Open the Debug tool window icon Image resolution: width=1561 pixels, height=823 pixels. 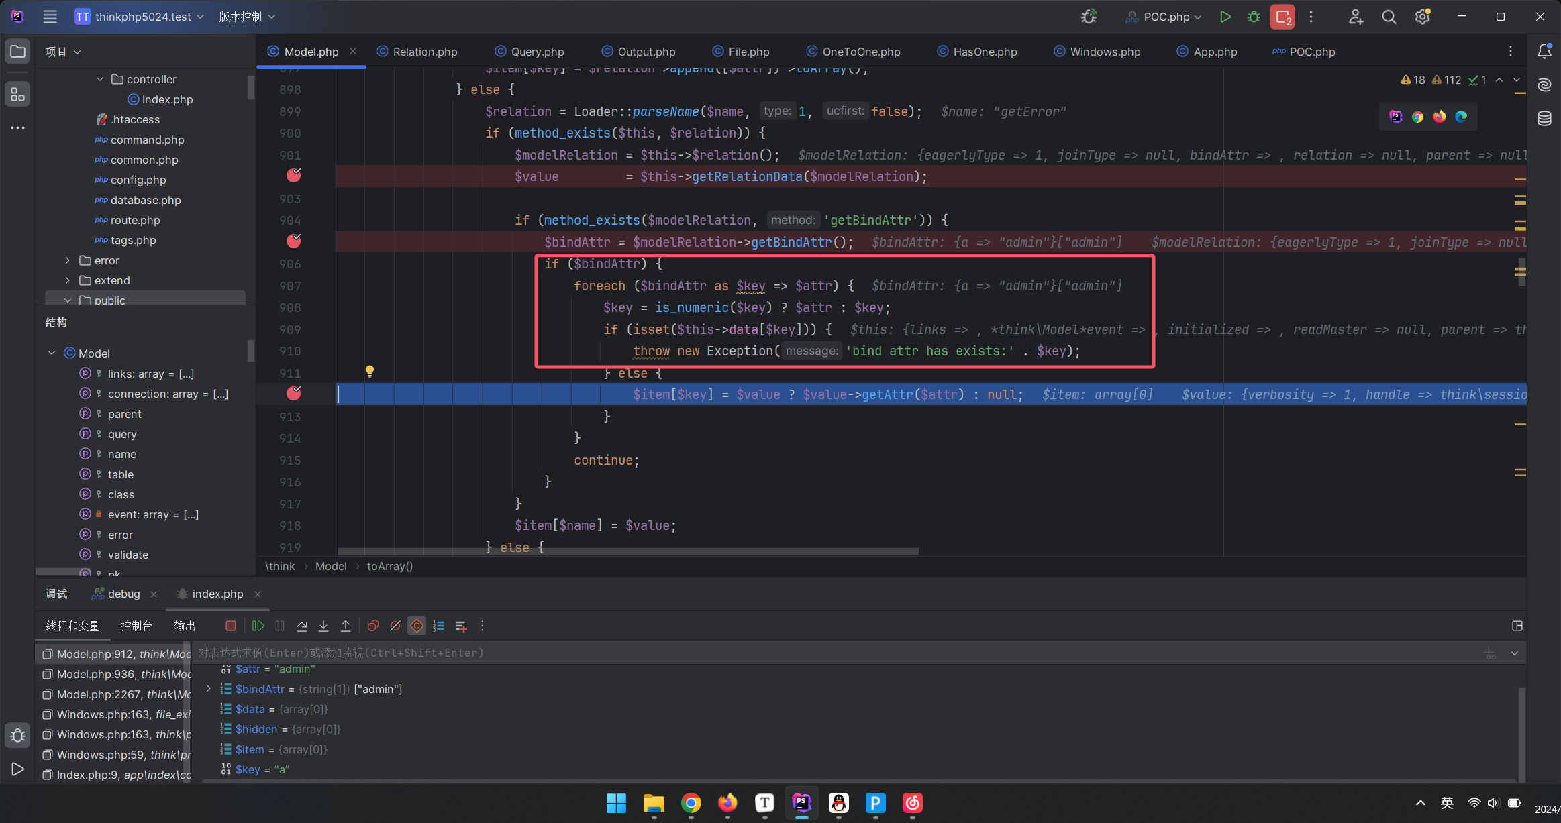click(17, 736)
